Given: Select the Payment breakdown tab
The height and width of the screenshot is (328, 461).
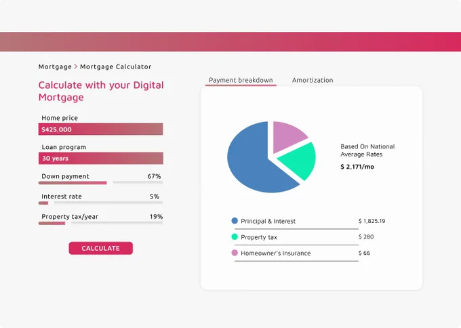Looking at the screenshot, I should click(x=241, y=80).
